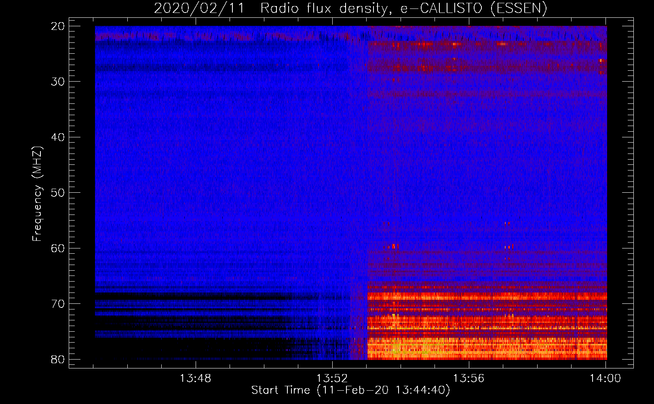The width and height of the screenshot is (654, 404).
Task: Click the 50 frequency axis label
Action: tap(58, 193)
